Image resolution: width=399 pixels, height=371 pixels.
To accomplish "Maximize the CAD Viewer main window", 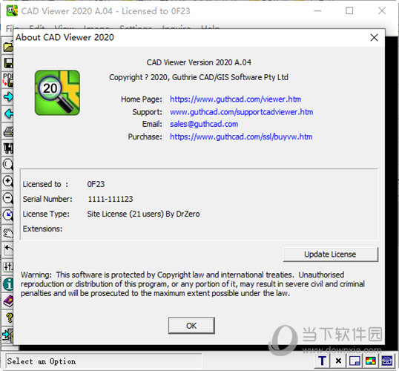I will (x=349, y=10).
